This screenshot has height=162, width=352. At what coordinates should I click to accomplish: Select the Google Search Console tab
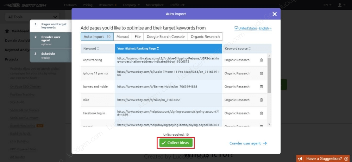coord(165,37)
